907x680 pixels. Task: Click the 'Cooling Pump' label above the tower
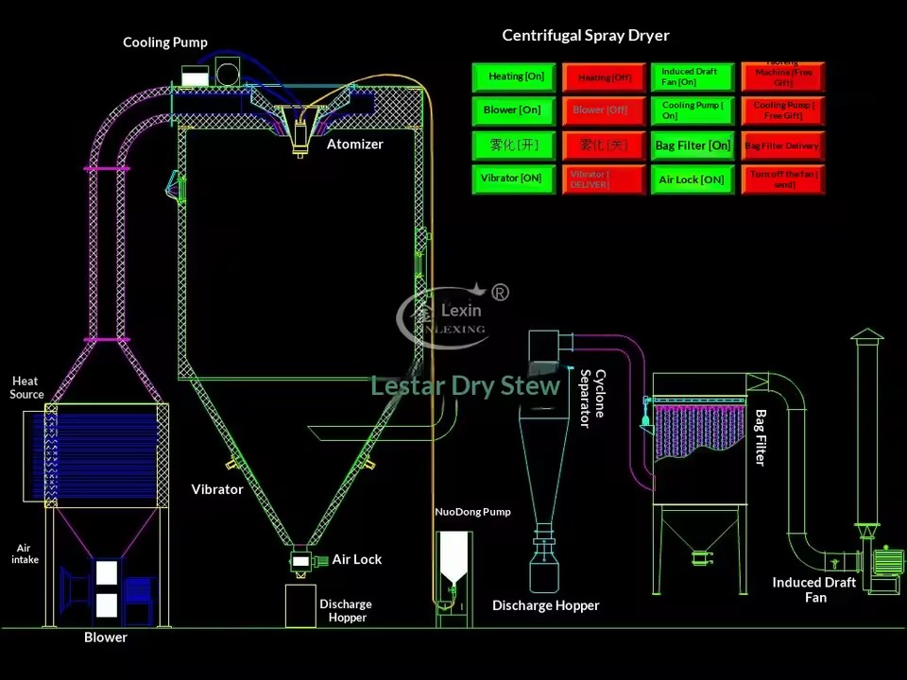point(164,42)
